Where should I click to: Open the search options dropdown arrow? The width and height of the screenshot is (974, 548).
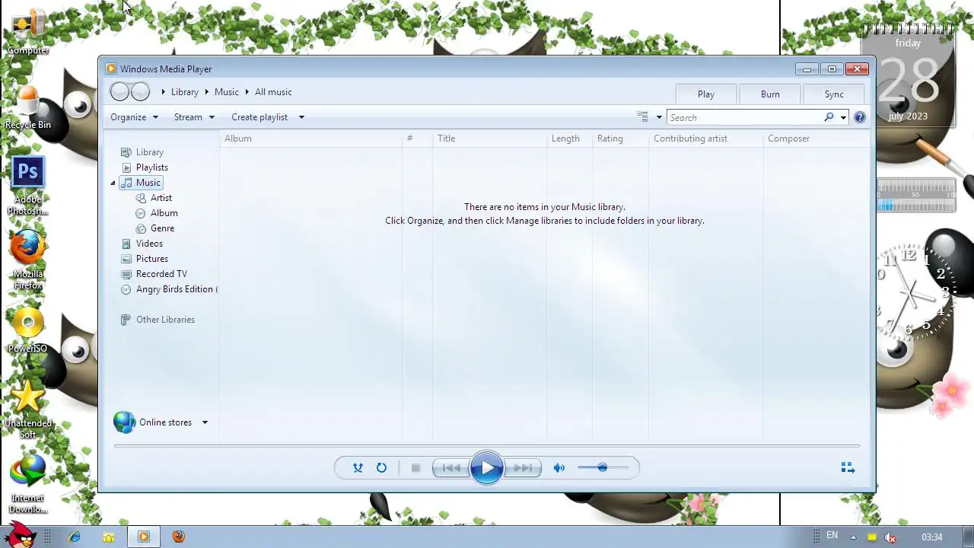(843, 117)
